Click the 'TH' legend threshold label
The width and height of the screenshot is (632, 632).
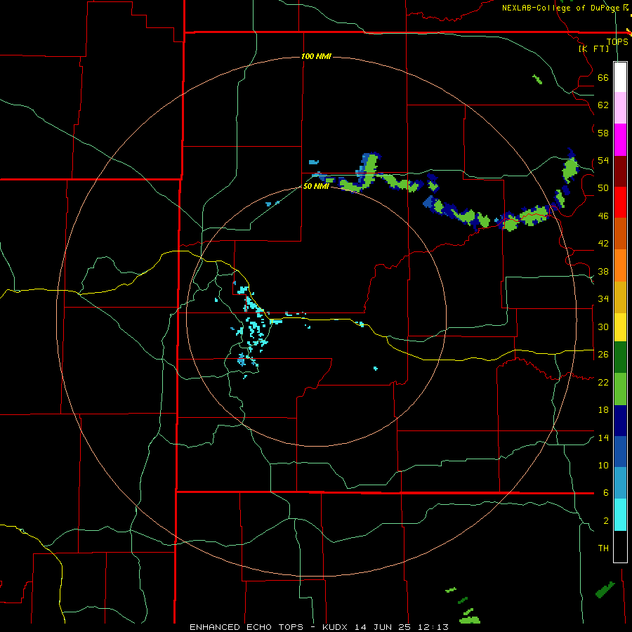click(x=603, y=548)
